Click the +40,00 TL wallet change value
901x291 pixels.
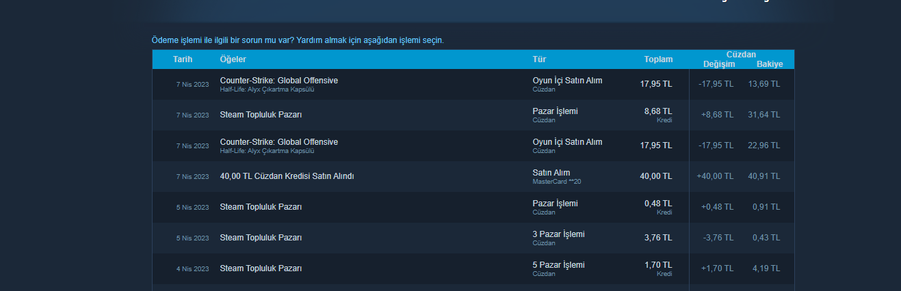click(x=715, y=176)
